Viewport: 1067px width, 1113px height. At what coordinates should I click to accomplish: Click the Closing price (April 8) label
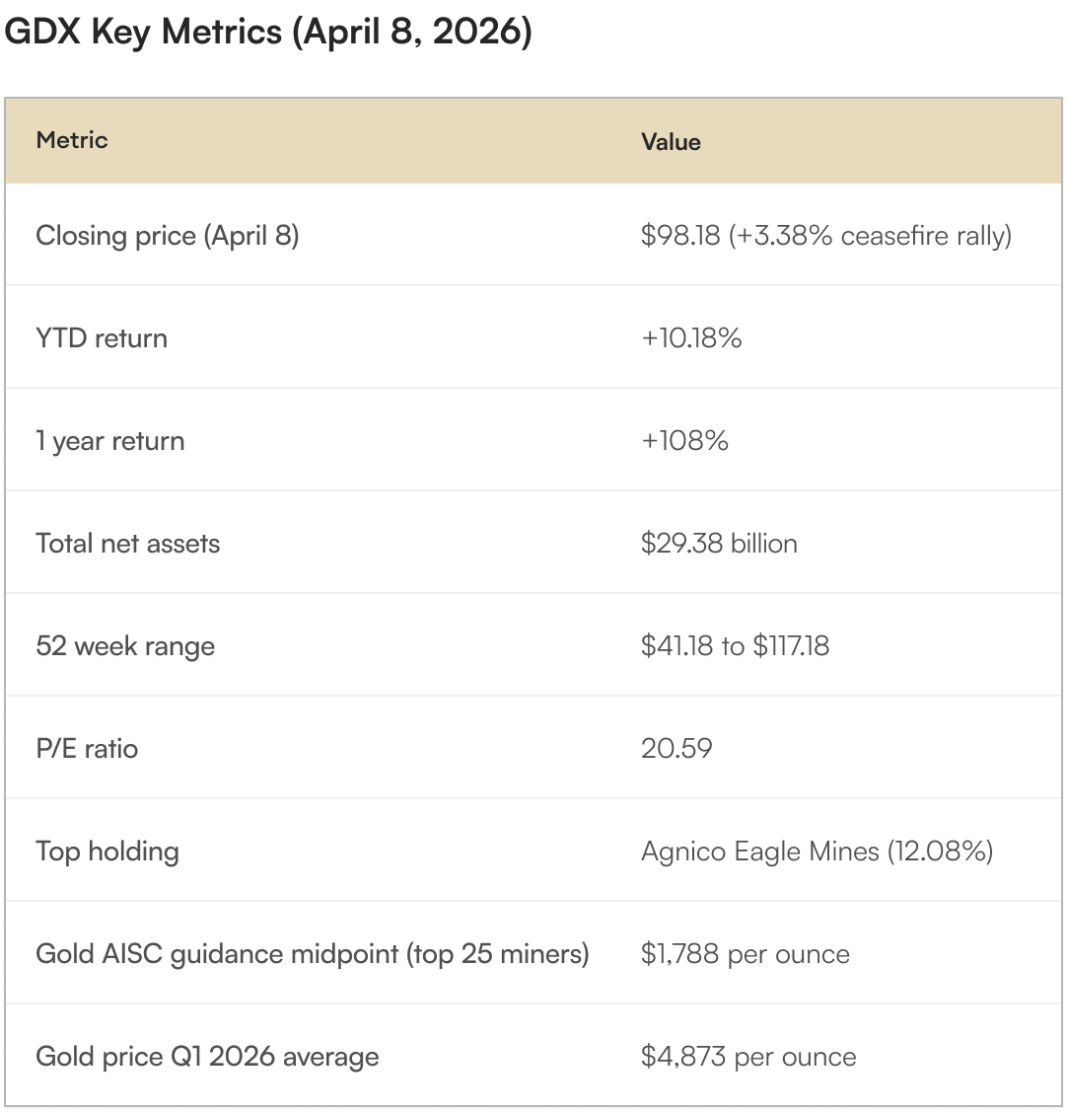click(168, 236)
